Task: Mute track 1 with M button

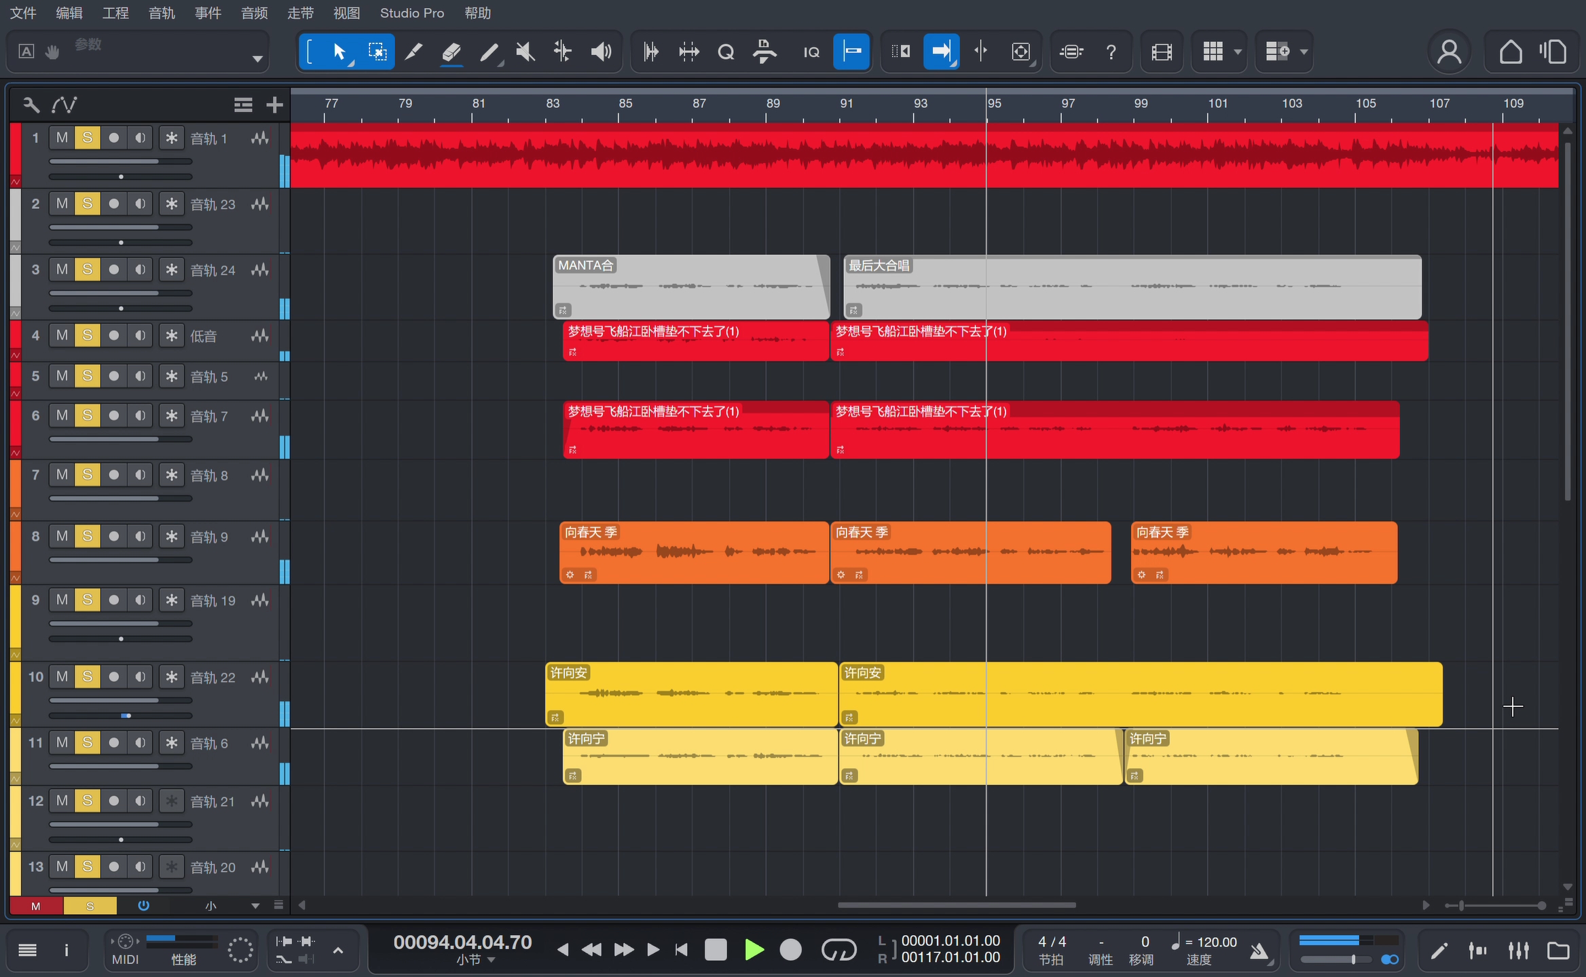Action: (x=62, y=138)
